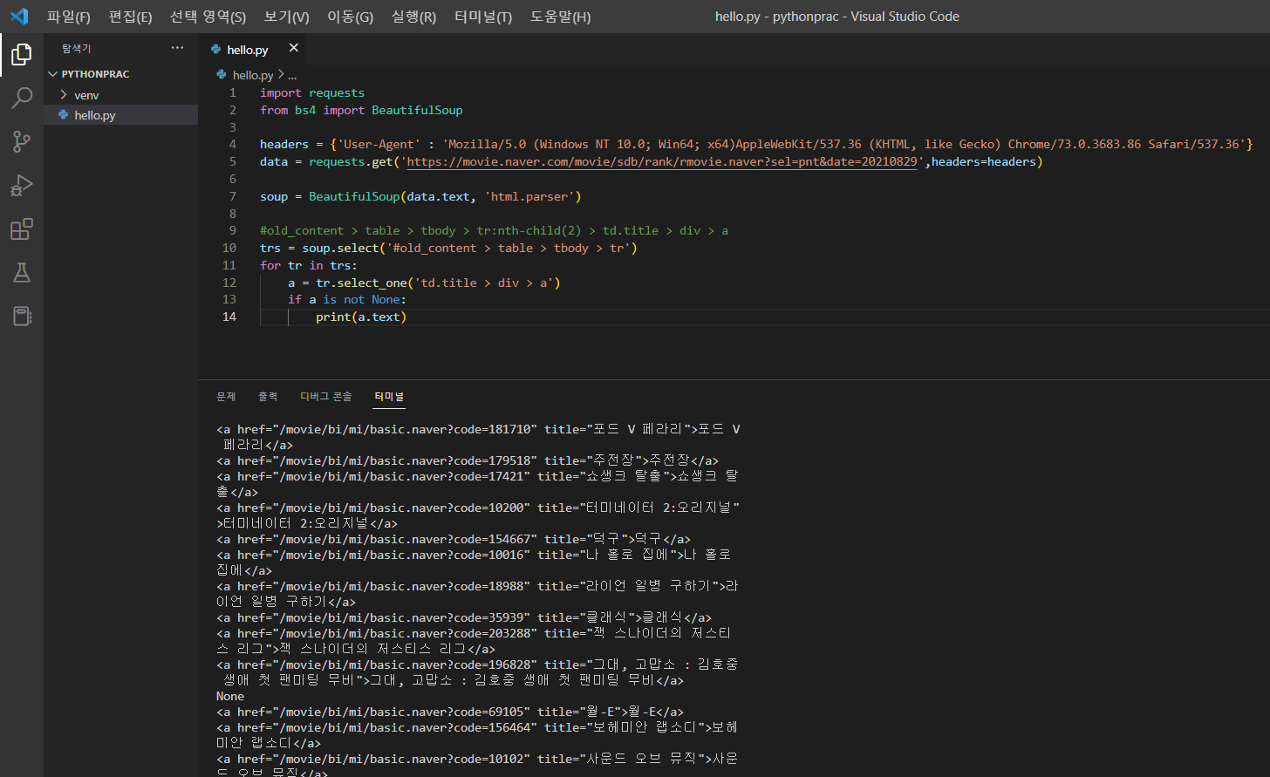Show the Source Control view
Viewport: 1270px width, 777px height.
tap(21, 141)
